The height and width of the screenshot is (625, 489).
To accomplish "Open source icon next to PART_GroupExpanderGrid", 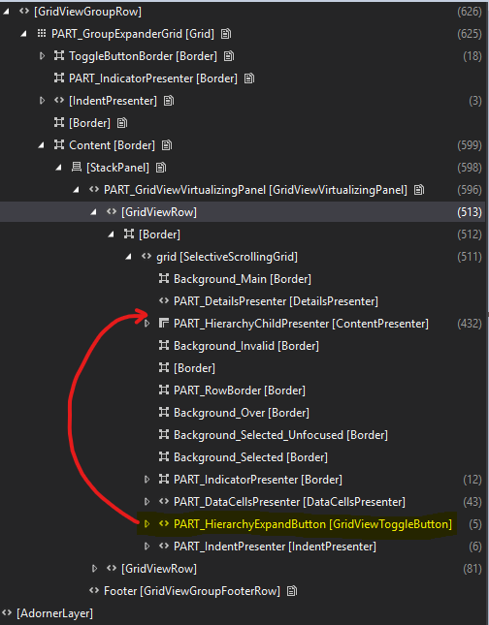I will (226, 34).
